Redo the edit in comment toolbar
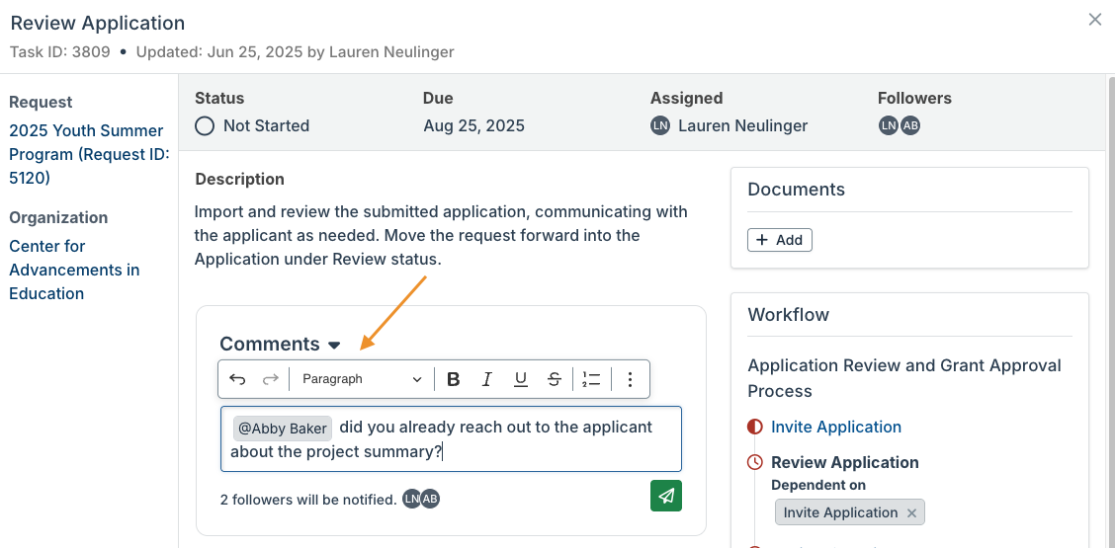The image size is (1115, 548). point(270,379)
